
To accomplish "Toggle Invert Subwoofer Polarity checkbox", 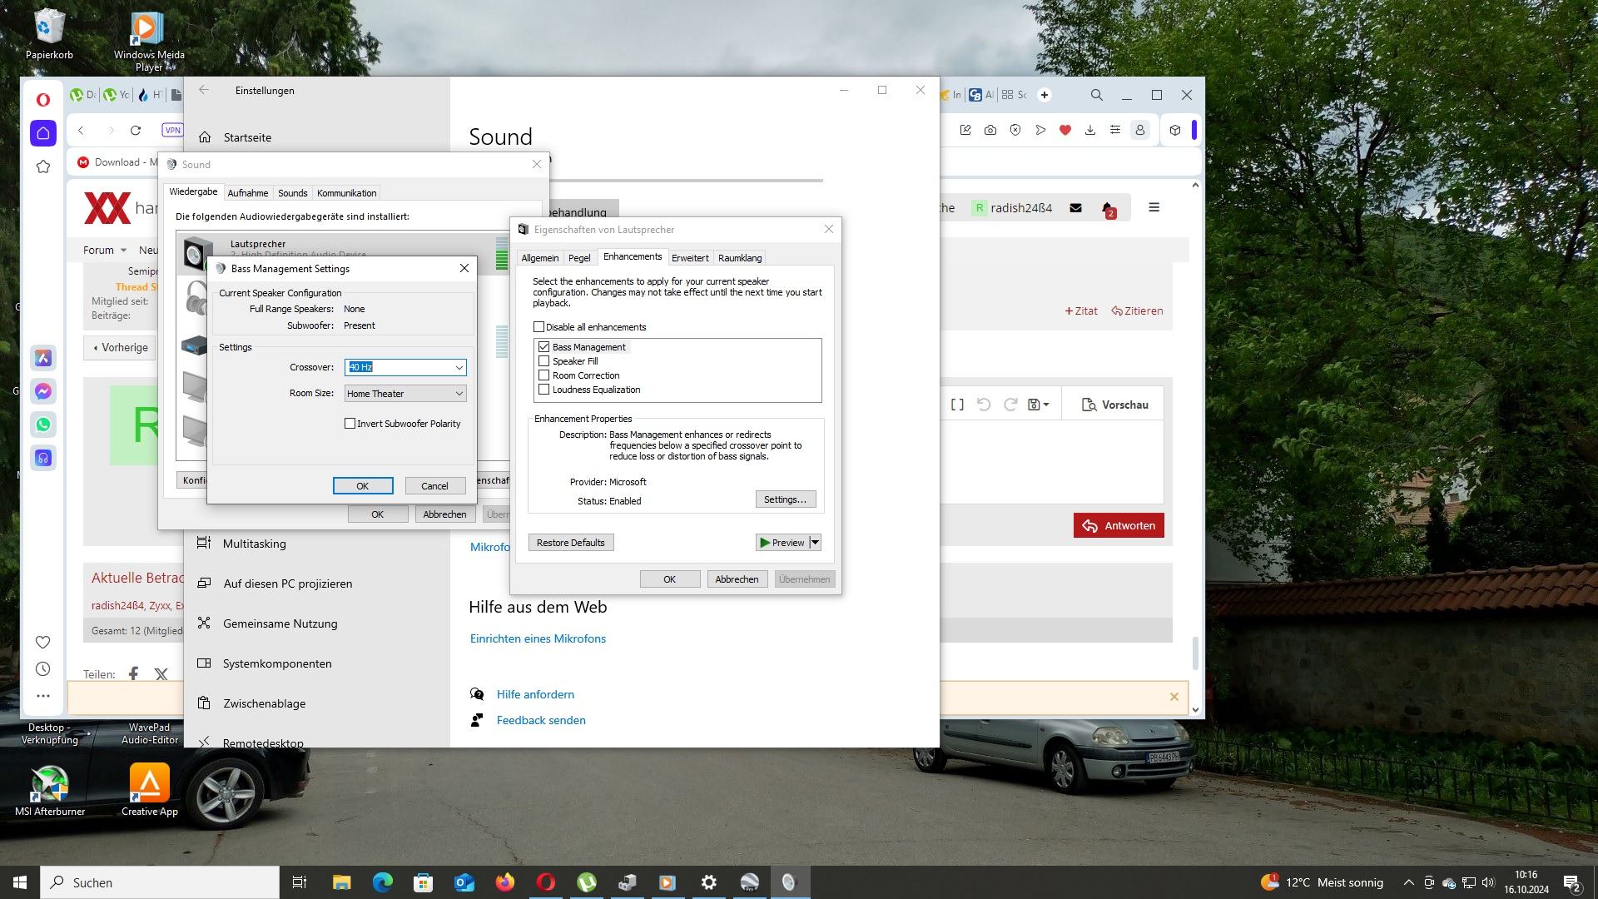I will 350,424.
